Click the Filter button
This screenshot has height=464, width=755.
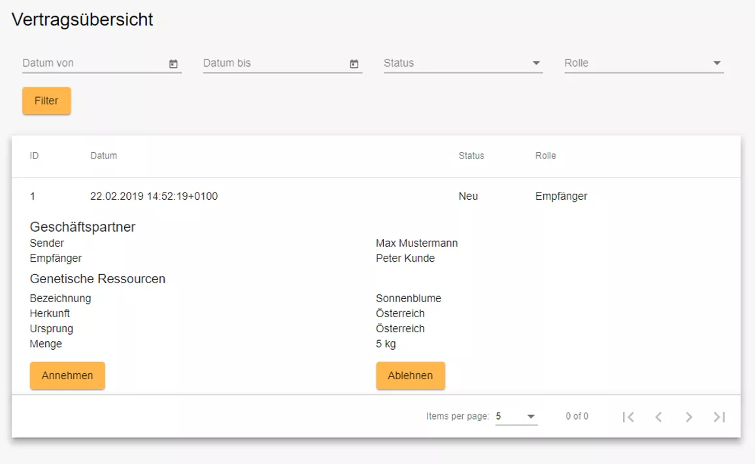click(46, 101)
